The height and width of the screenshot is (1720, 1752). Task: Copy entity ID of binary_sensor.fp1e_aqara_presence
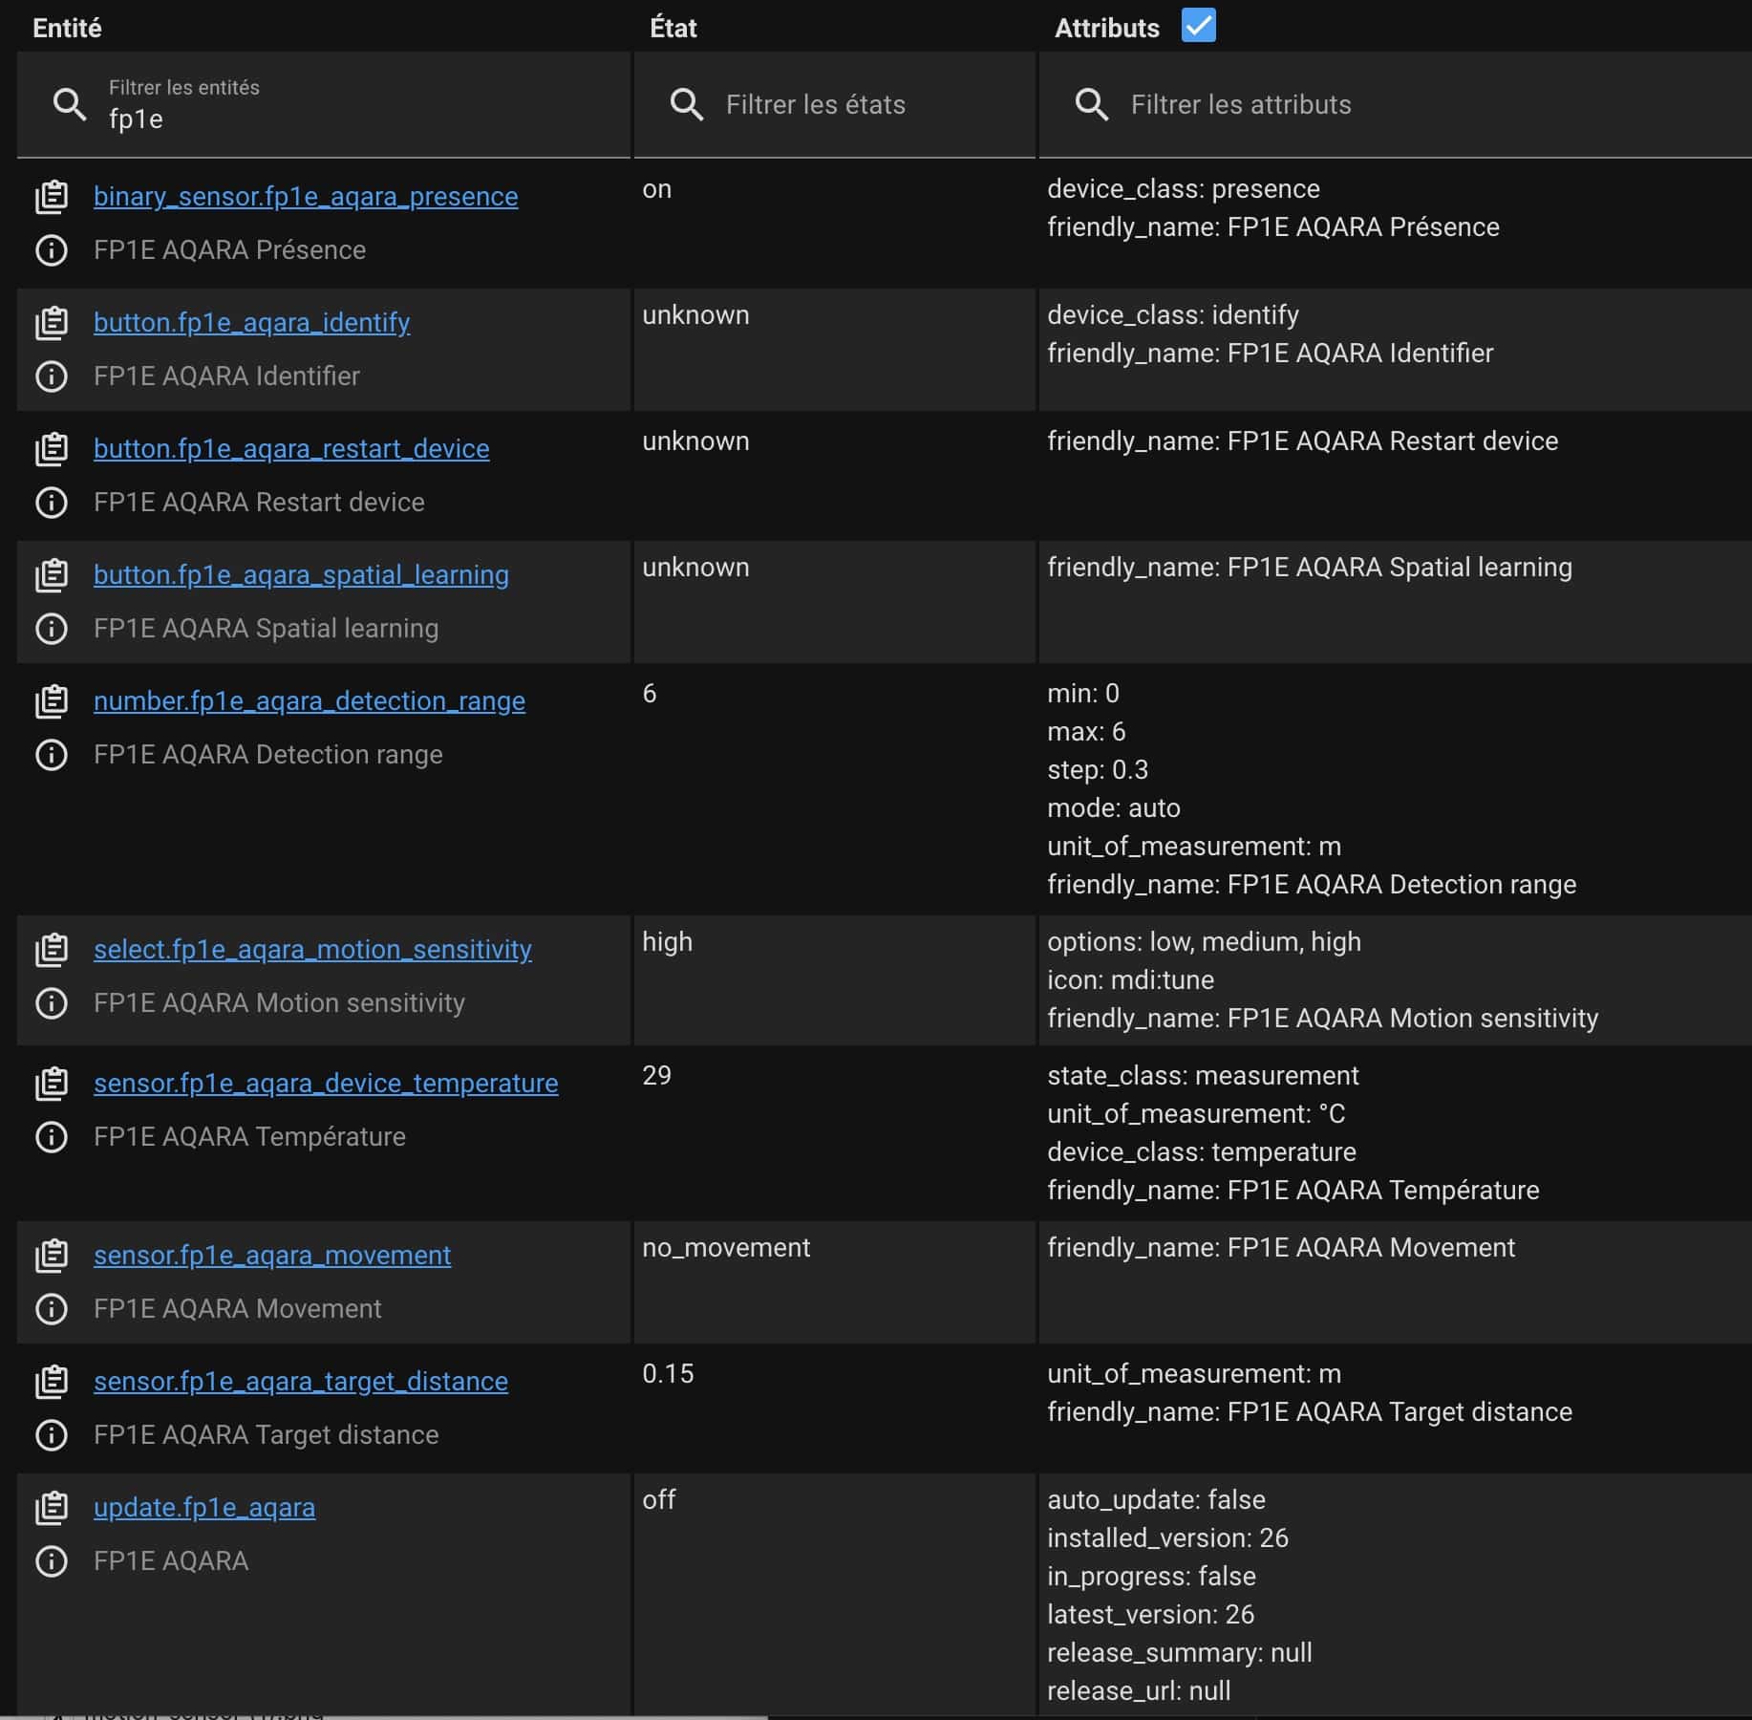click(x=52, y=197)
